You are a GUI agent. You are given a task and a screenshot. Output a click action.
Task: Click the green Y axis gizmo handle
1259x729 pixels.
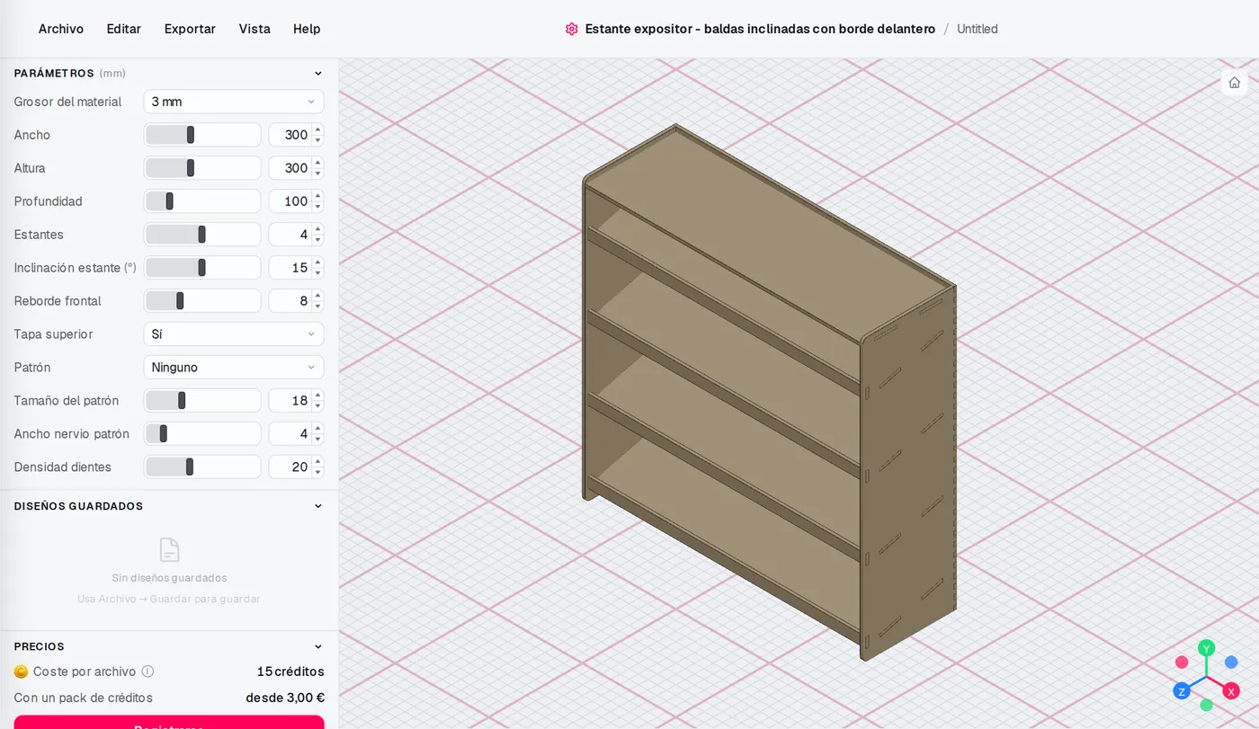click(x=1207, y=648)
